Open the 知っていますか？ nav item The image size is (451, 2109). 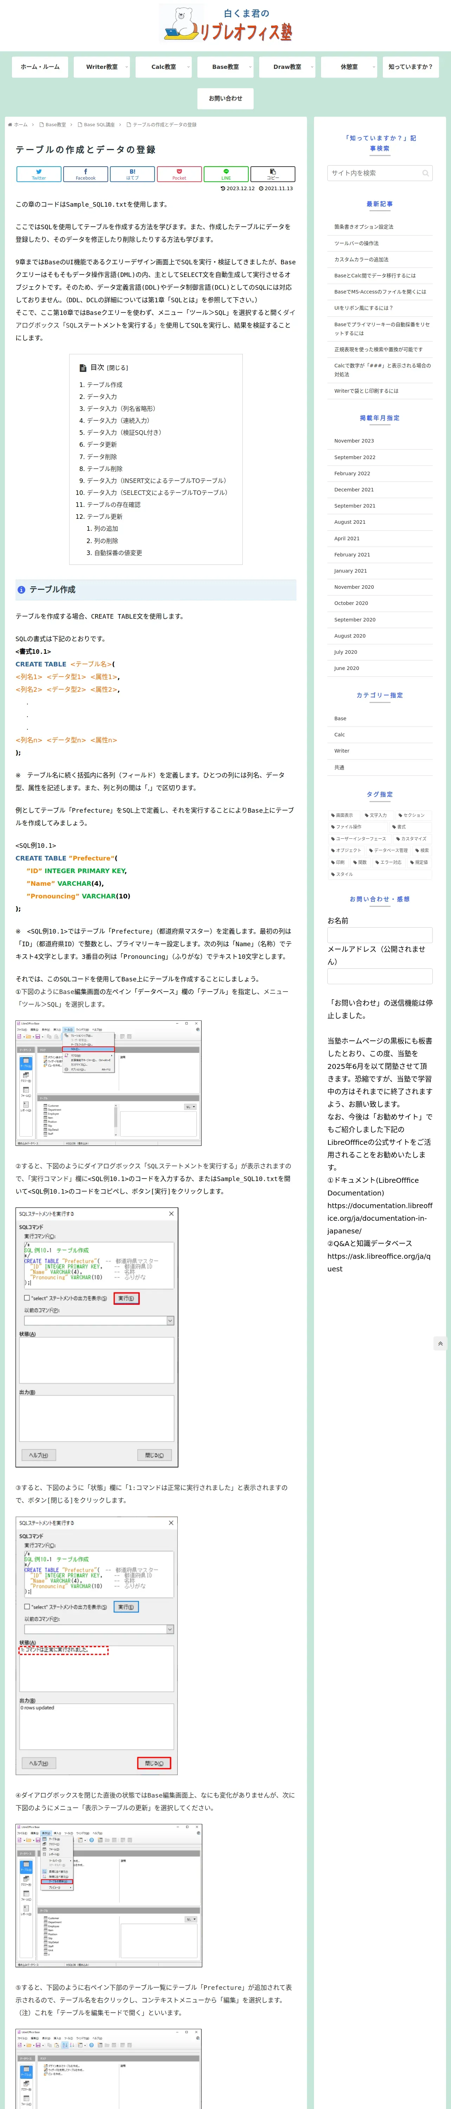(411, 67)
